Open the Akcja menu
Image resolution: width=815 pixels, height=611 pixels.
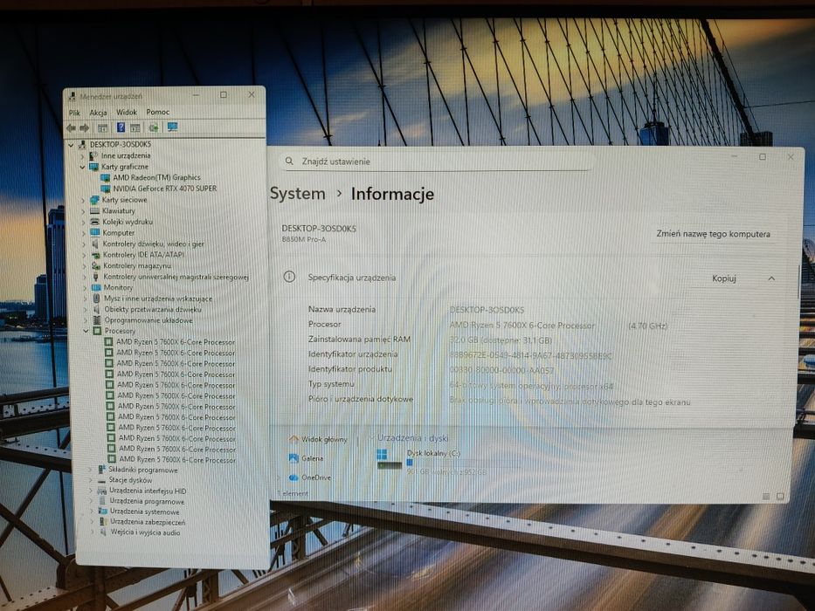98,113
